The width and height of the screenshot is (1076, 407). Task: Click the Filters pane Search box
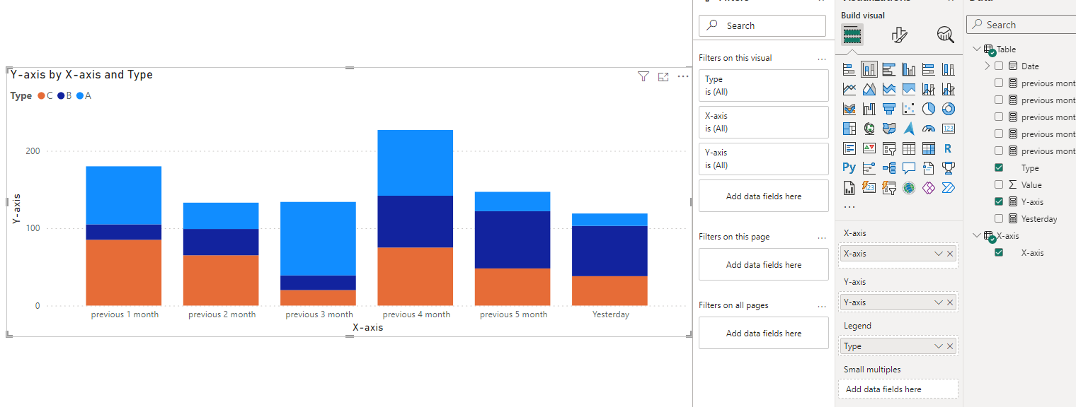click(762, 25)
